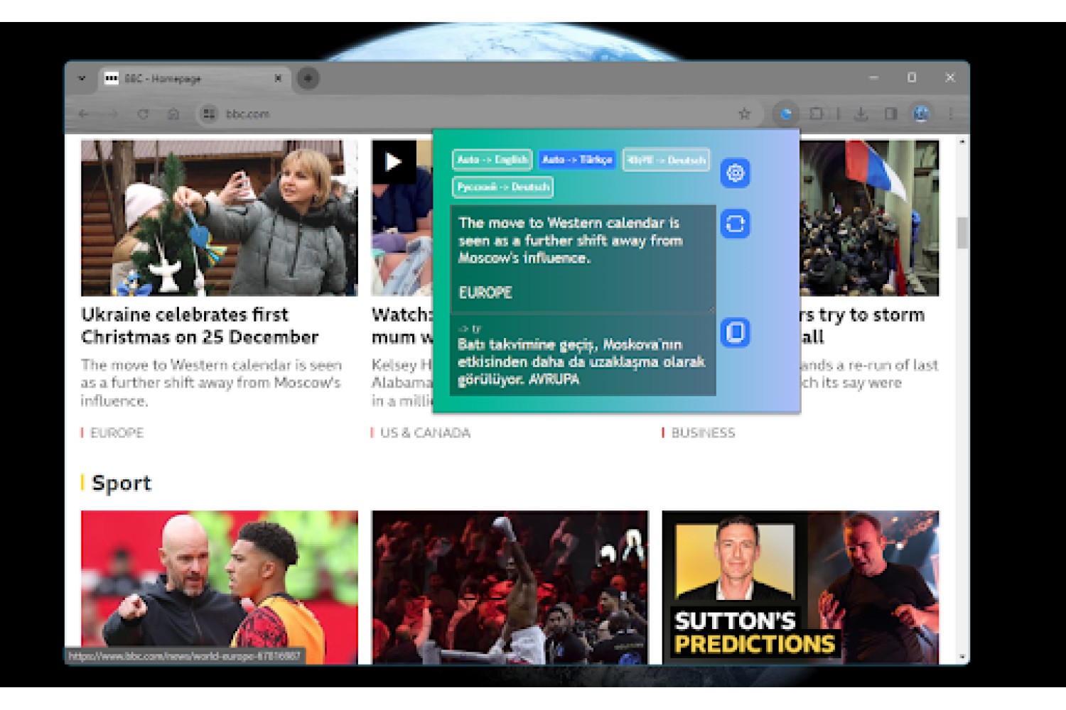This screenshot has width=1066, height=710.
Task: Open Ukraine celebrates first Christmas headline
Action: pyautogui.click(x=200, y=325)
